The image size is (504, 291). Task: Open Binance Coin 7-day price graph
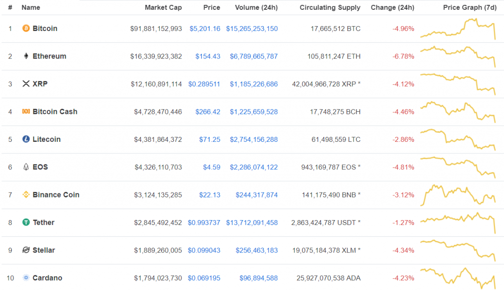coord(458,194)
